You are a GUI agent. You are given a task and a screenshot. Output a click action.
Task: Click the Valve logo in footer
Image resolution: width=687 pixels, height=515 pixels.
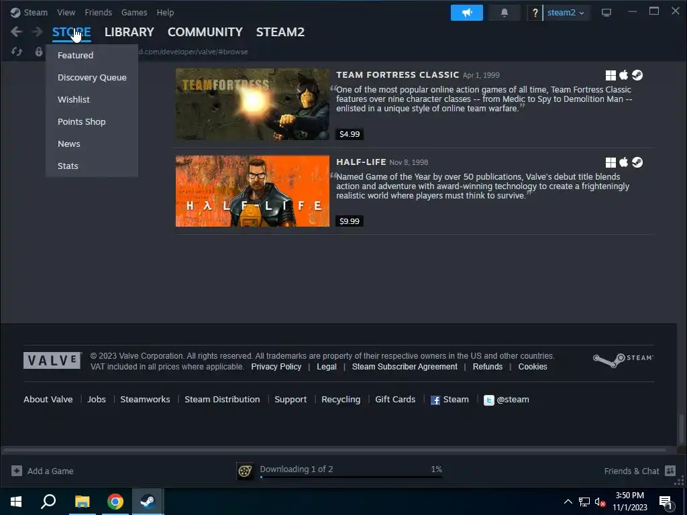pyautogui.click(x=52, y=360)
